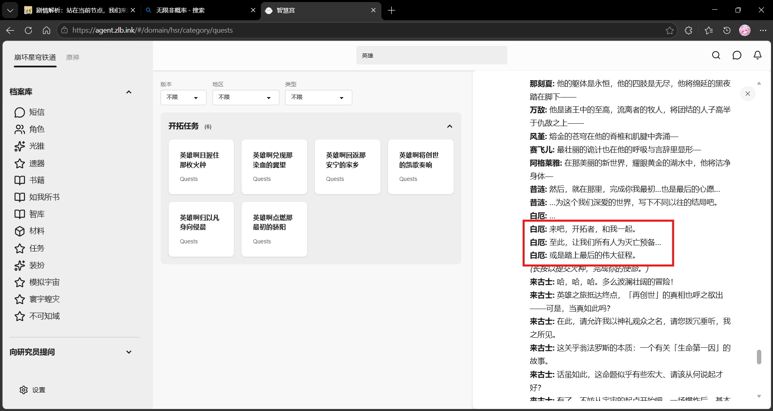Close the dialogue detail panel
773x411 pixels.
748,94
